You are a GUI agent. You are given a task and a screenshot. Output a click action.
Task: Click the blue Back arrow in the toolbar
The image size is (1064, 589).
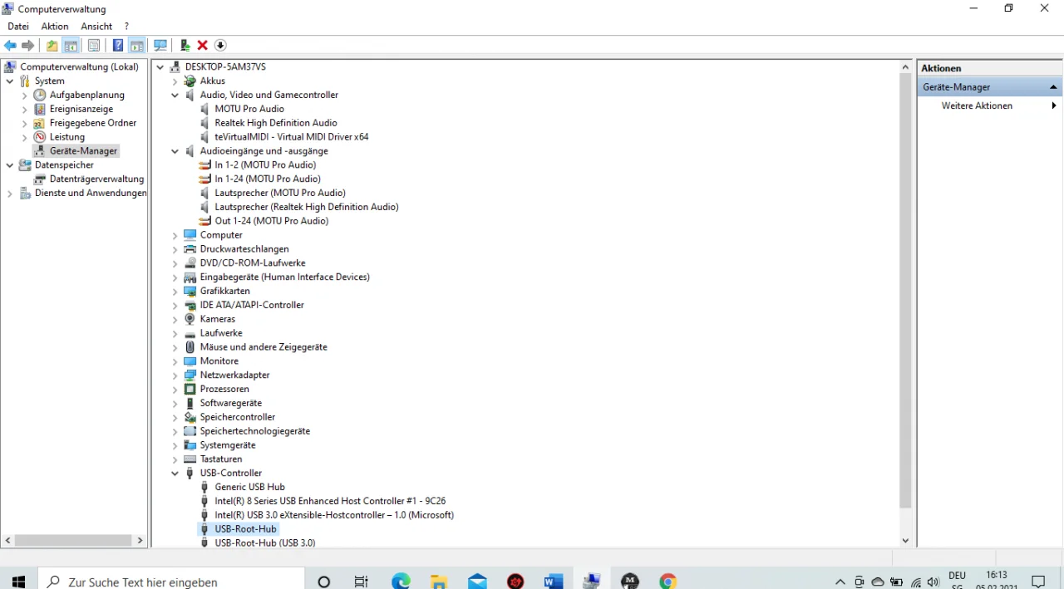coord(10,45)
